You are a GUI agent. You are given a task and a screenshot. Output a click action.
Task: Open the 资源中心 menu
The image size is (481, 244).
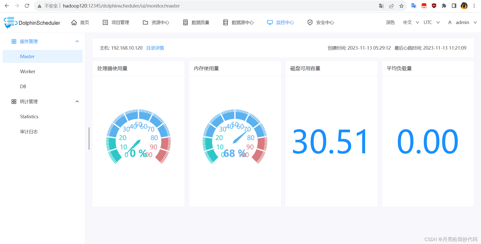click(156, 23)
